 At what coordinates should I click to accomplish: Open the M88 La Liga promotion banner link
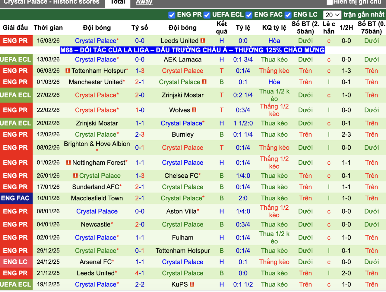pyautogui.click(x=192, y=50)
